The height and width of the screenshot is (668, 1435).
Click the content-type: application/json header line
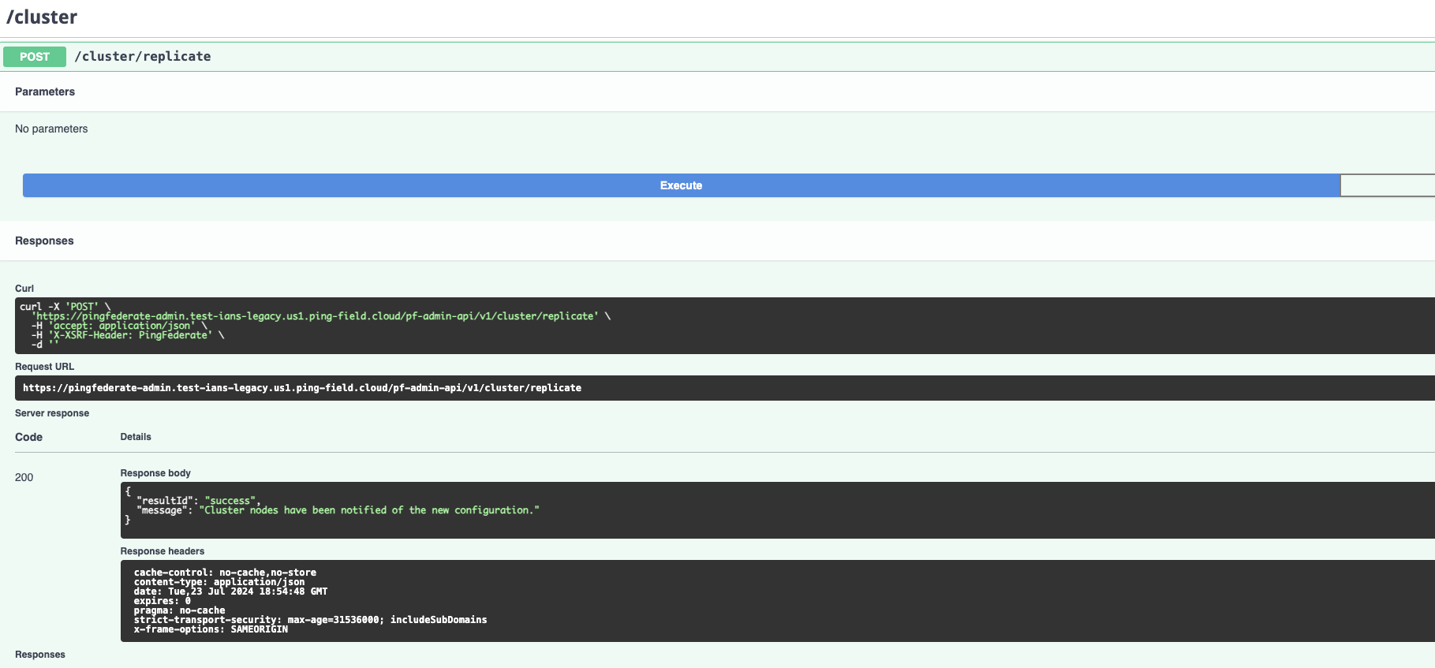(219, 582)
